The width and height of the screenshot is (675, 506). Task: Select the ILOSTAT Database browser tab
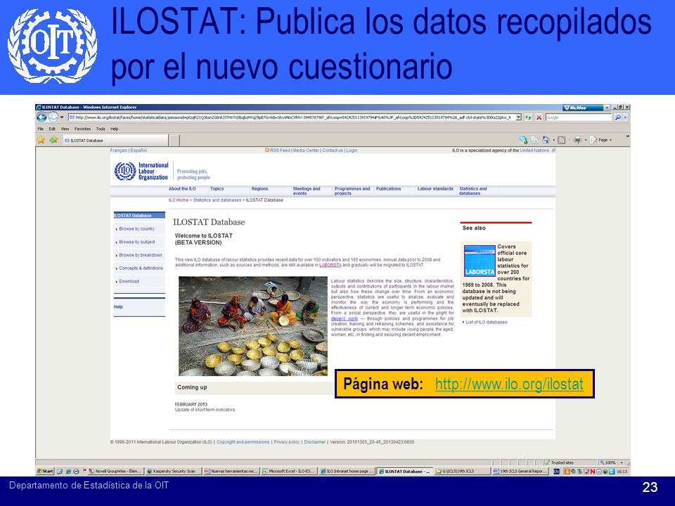click(x=115, y=141)
